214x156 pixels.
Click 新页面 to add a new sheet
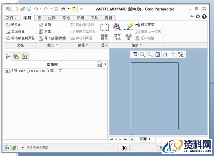point(14,25)
